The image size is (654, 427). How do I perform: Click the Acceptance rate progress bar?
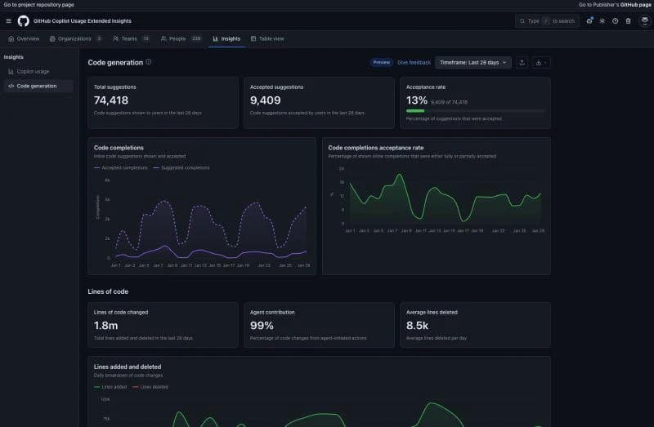475,111
